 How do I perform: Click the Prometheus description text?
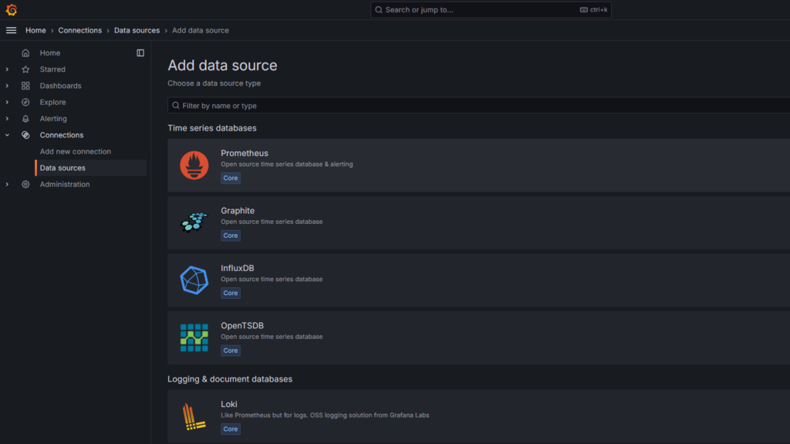click(x=287, y=164)
